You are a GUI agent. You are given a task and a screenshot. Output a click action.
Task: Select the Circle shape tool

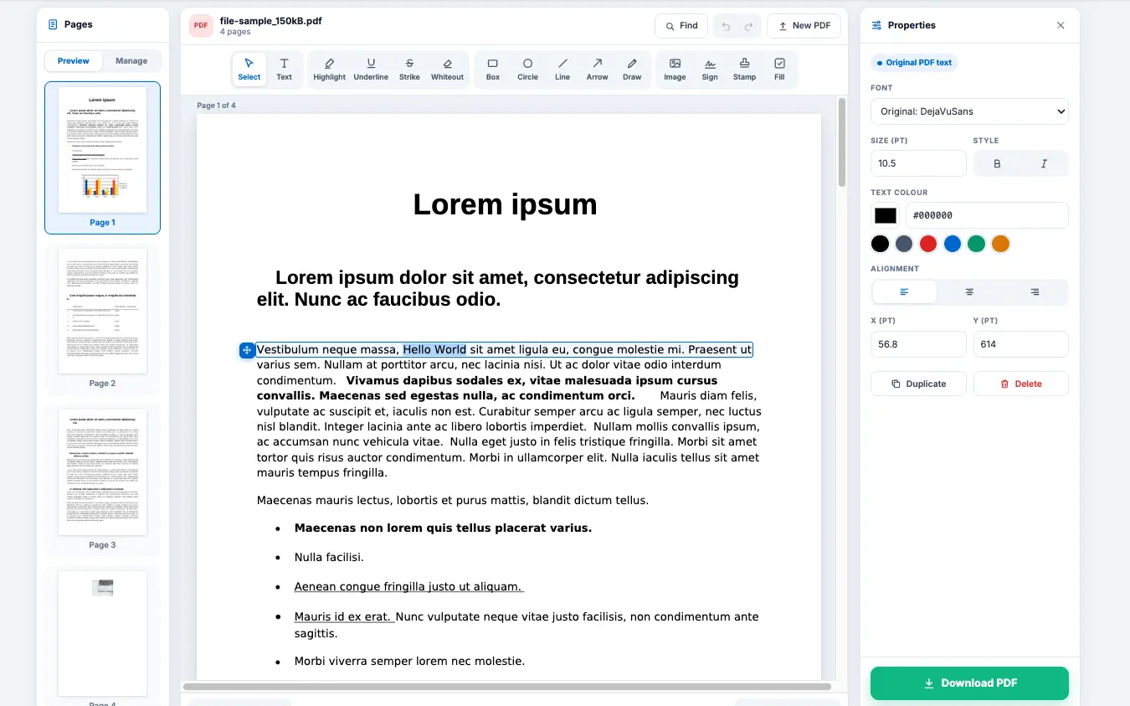(527, 70)
